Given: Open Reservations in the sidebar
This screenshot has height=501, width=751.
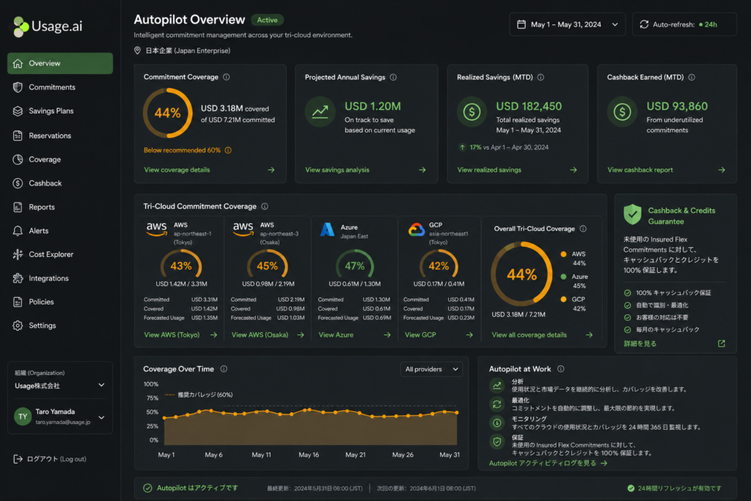Looking at the screenshot, I should click(x=60, y=136).
